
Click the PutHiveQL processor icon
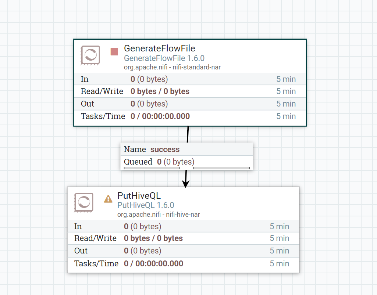tap(83, 202)
